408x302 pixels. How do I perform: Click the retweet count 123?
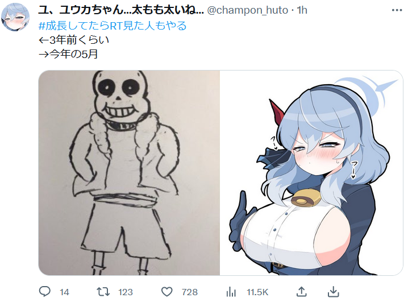click(x=126, y=292)
